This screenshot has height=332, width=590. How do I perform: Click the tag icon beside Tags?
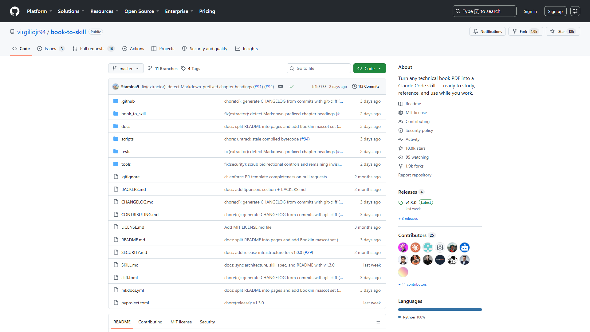pos(183,69)
